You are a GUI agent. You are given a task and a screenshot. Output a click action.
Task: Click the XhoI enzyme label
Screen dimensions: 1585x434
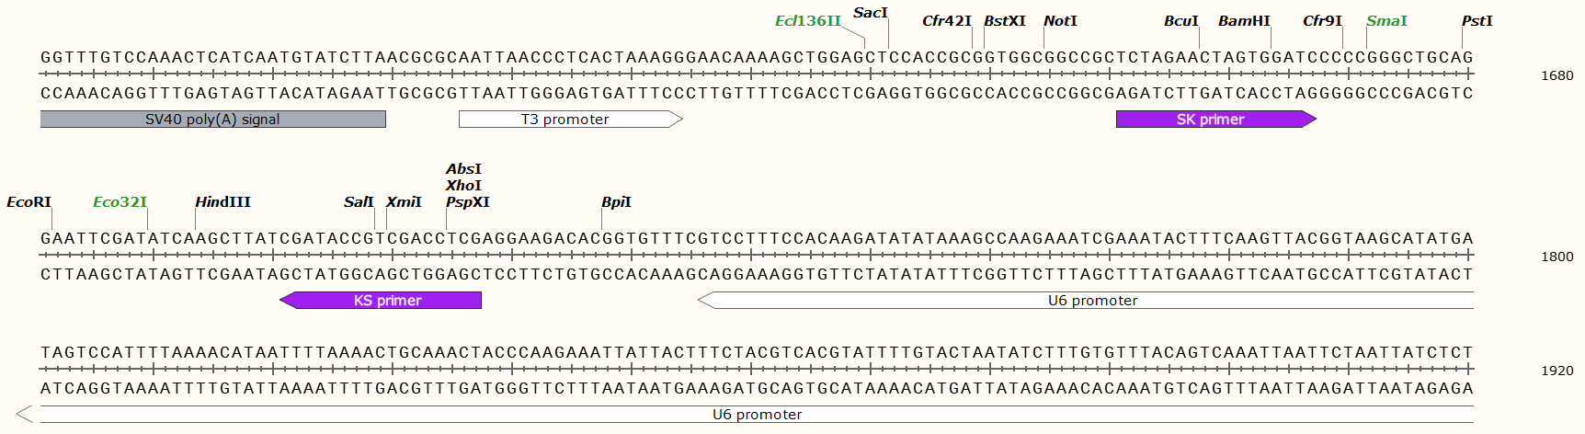pyautogui.click(x=463, y=186)
